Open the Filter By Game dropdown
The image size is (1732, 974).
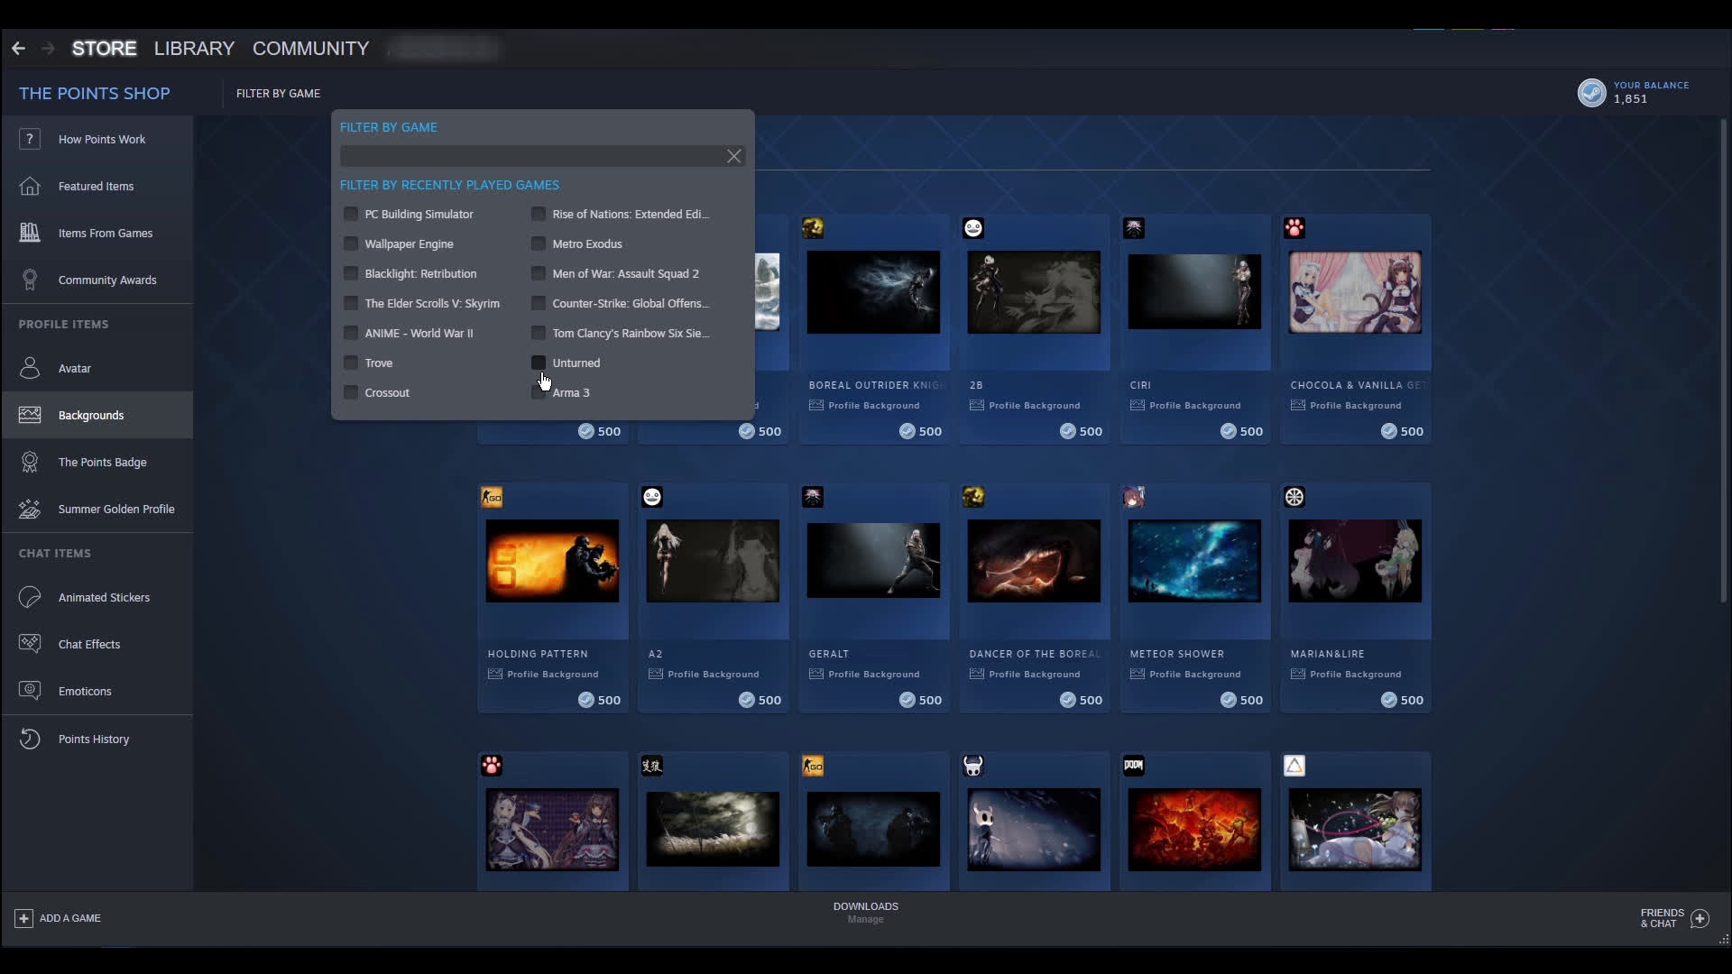tap(278, 93)
